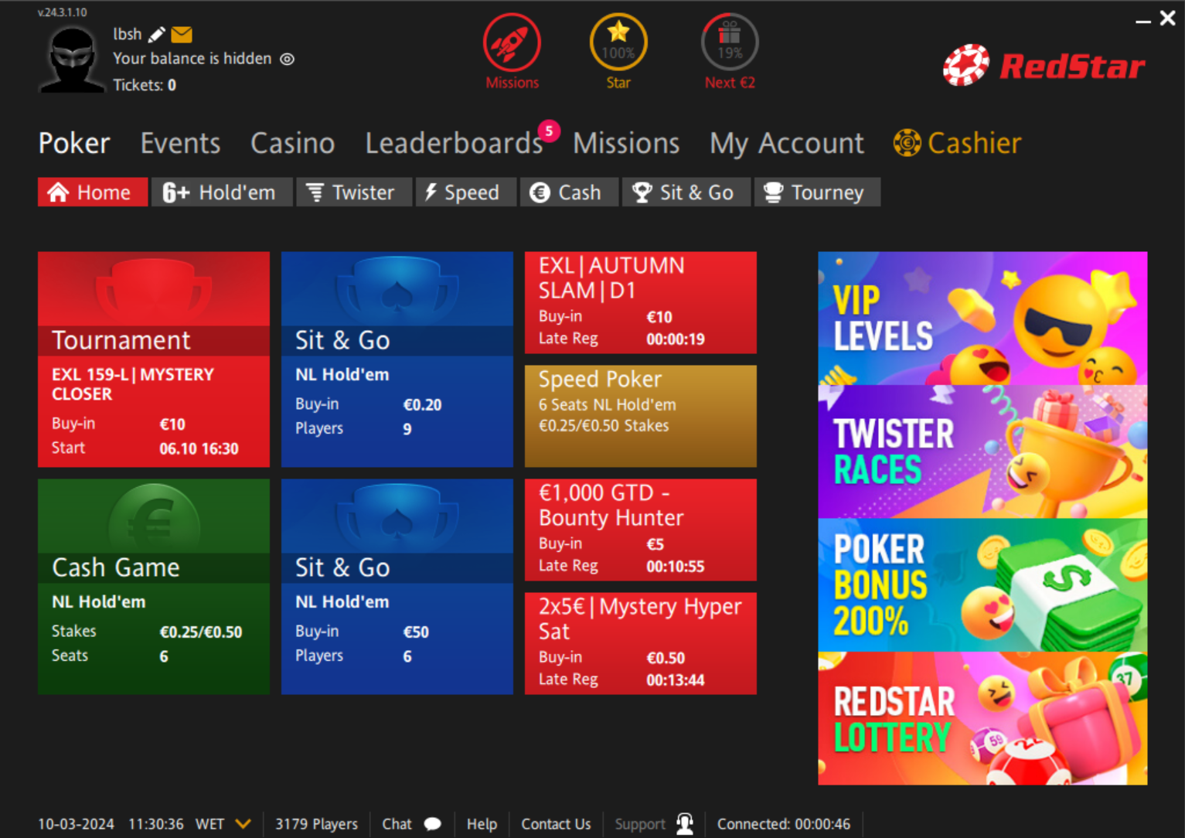Open the €50 Sit & Go tile
1185x838 pixels.
(x=397, y=587)
